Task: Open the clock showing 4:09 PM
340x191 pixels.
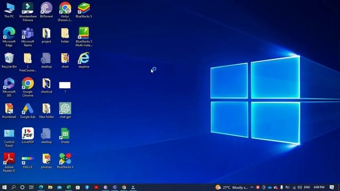Action: coord(319,187)
